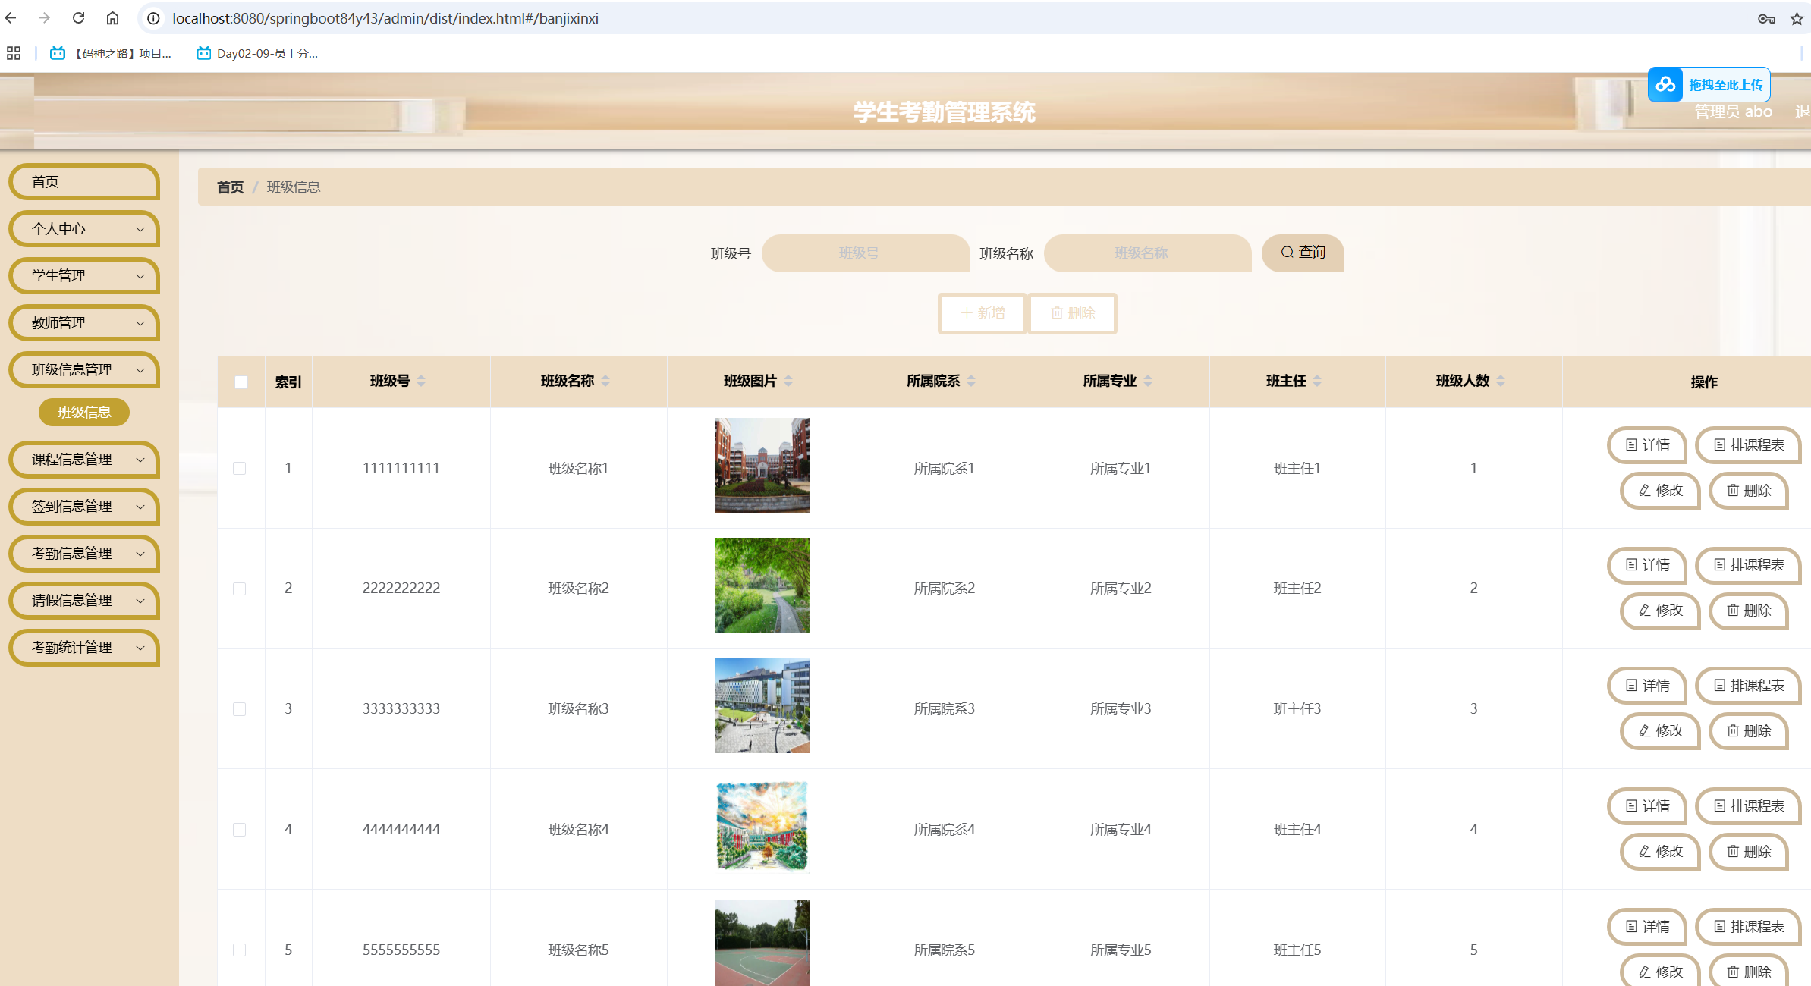The width and height of the screenshot is (1811, 986).
Task: Expand the 课程信息管理 sidebar menu
Action: point(83,460)
